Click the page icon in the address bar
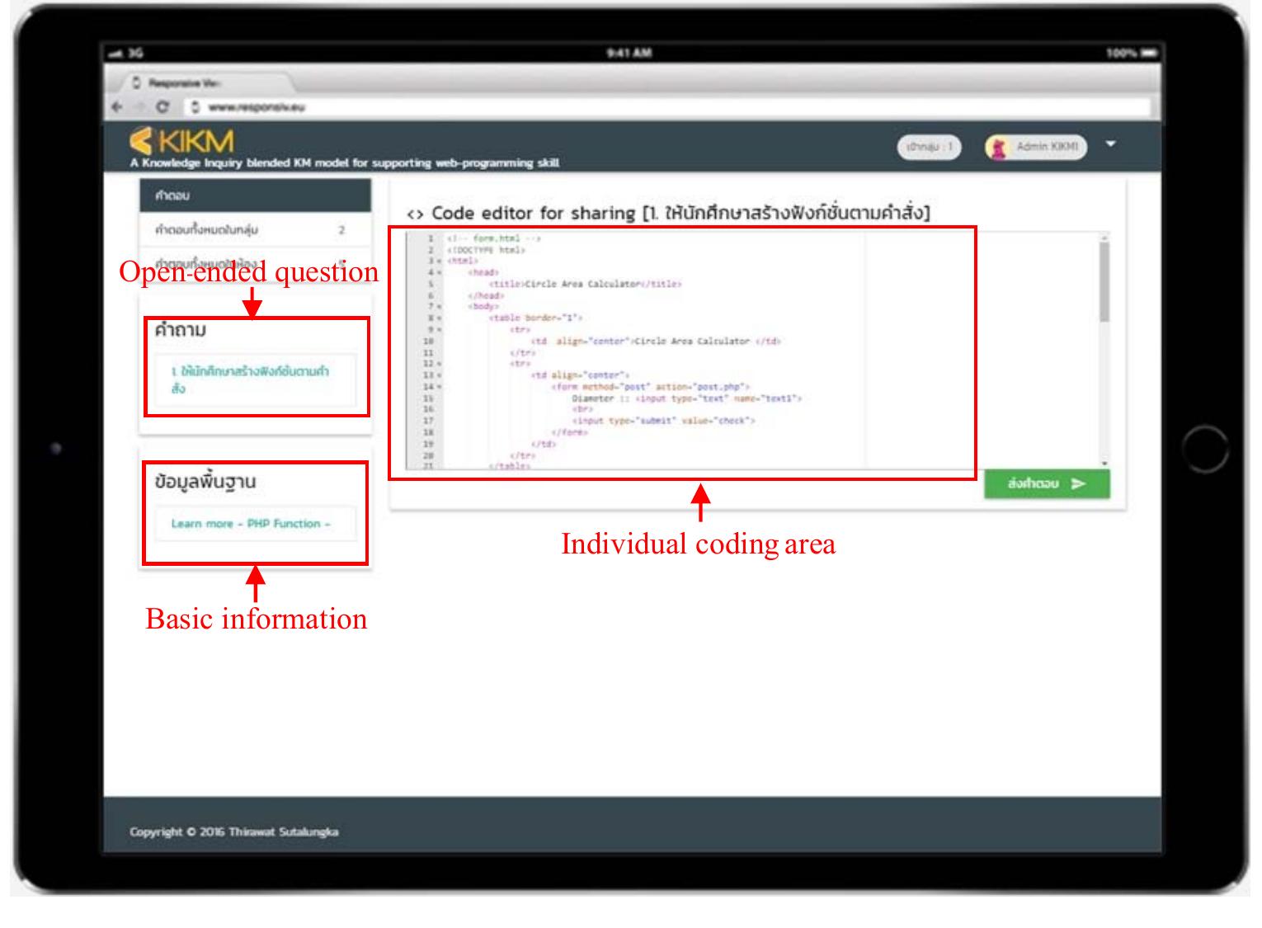Screen dimensions: 1262x928 pyautogui.click(x=195, y=107)
